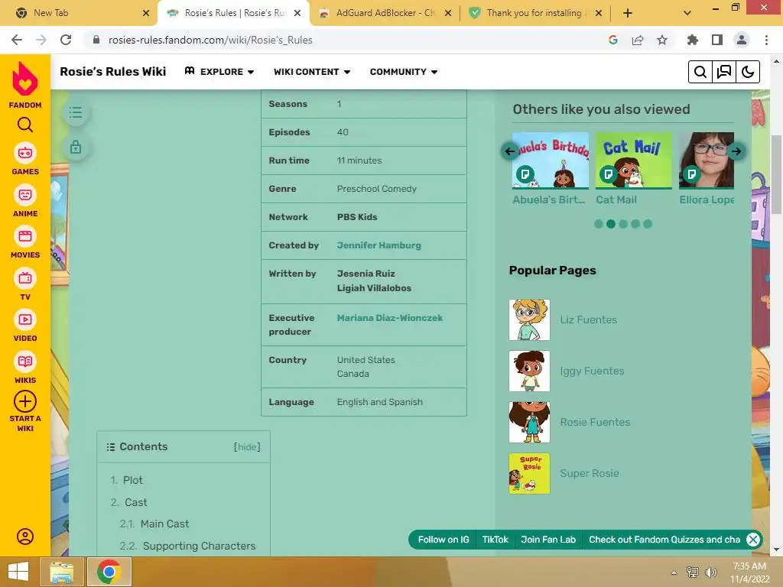This screenshot has width=783, height=587.
Task: Toggle dark mode moon icon
Action: (x=748, y=72)
